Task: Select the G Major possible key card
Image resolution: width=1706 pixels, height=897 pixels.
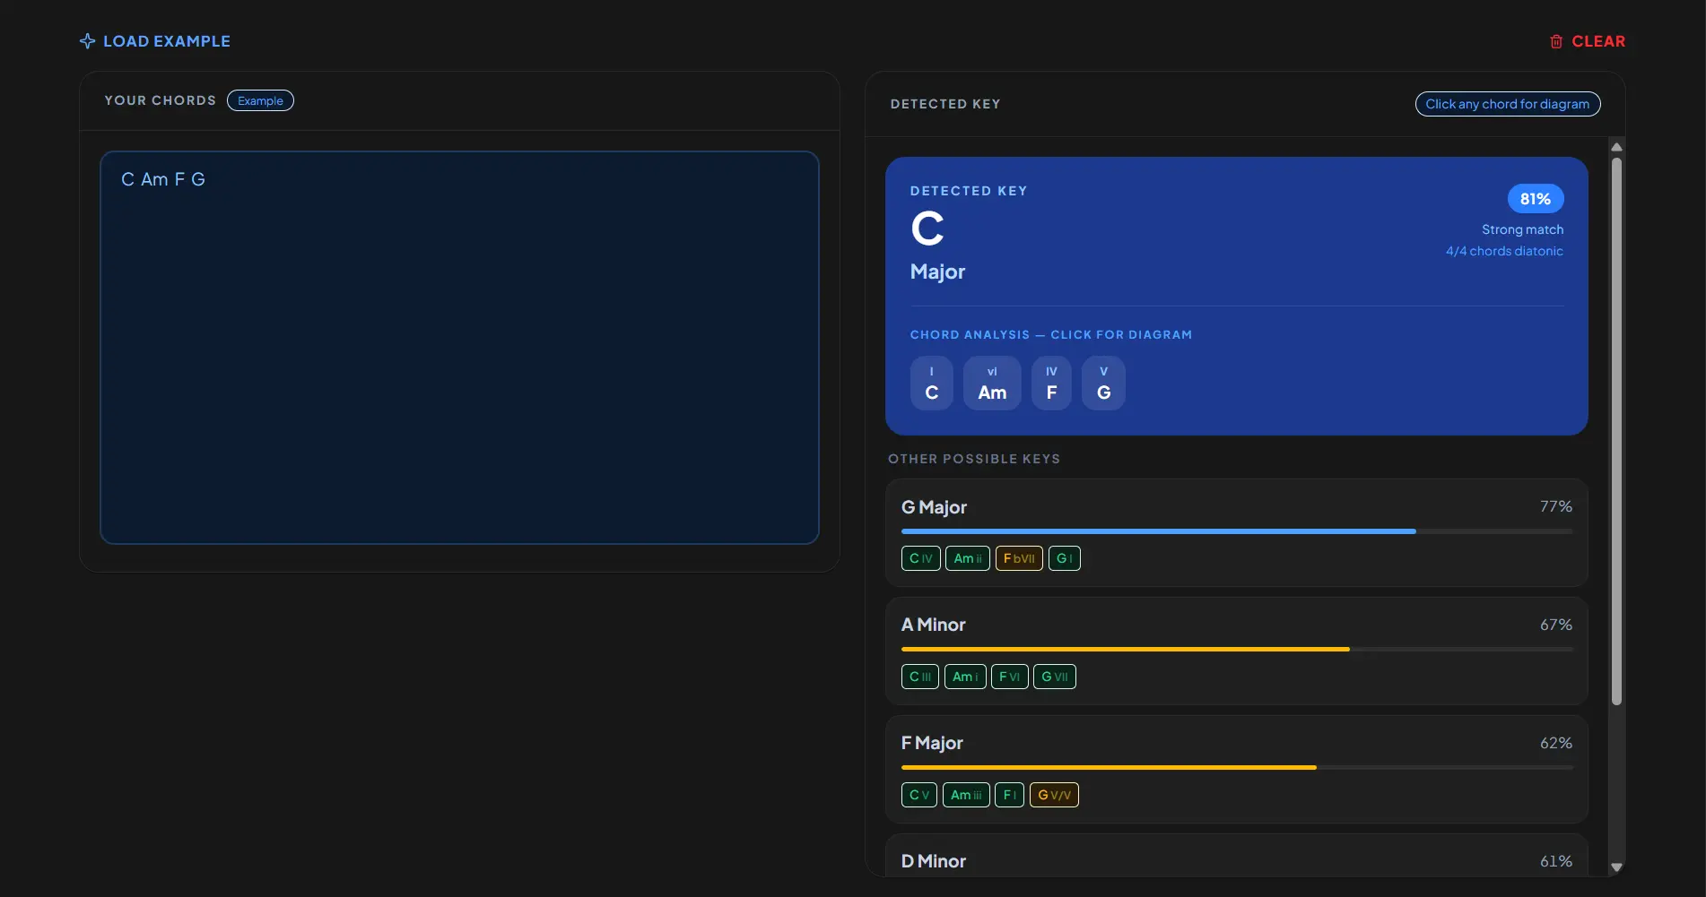Action: click(x=1236, y=533)
